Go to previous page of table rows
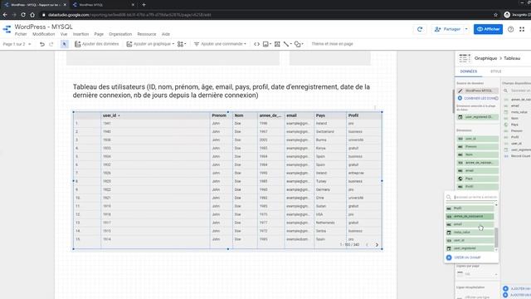This screenshot has width=531, height=299. click(x=367, y=245)
